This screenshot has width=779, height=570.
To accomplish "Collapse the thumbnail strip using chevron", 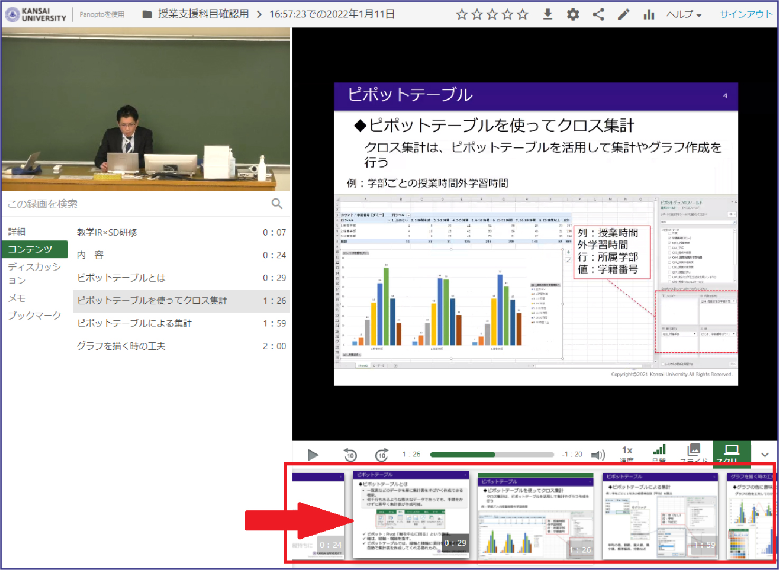I will pyautogui.click(x=765, y=455).
